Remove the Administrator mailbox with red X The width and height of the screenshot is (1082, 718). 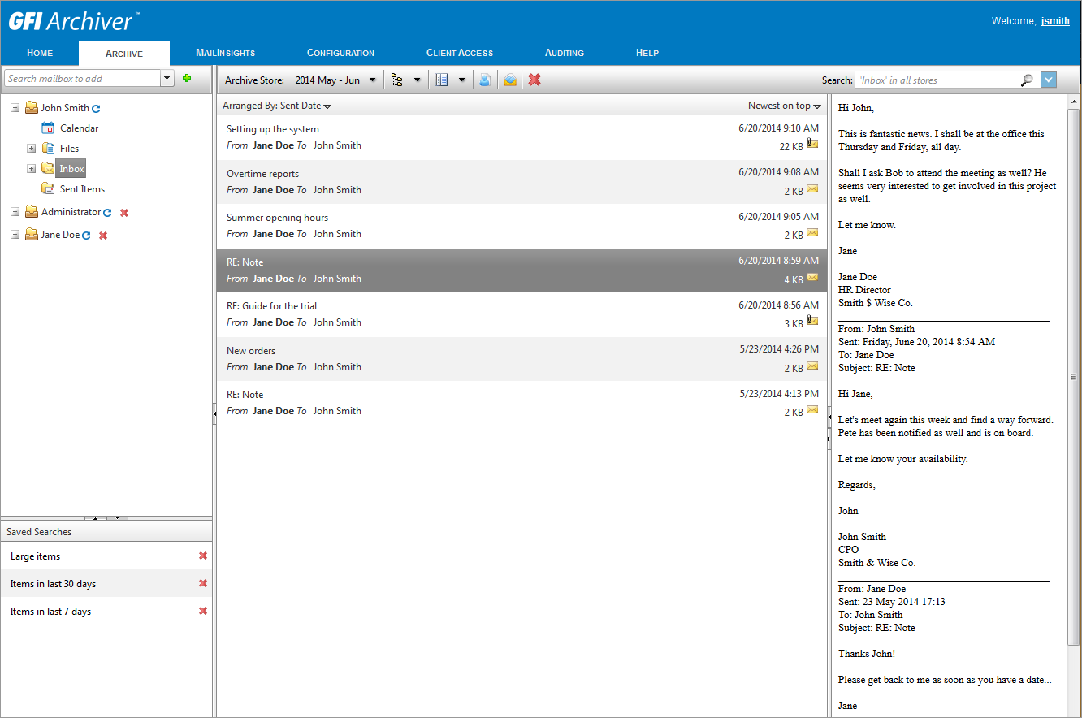tap(124, 212)
